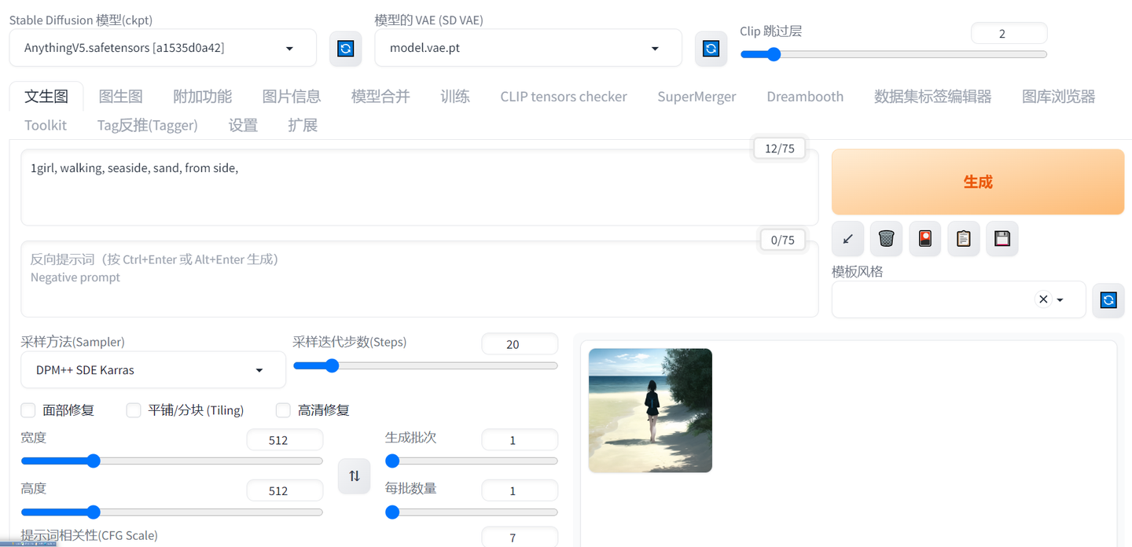The width and height of the screenshot is (1132, 547).
Task: Open the extra networks panel
Action: 924,238
